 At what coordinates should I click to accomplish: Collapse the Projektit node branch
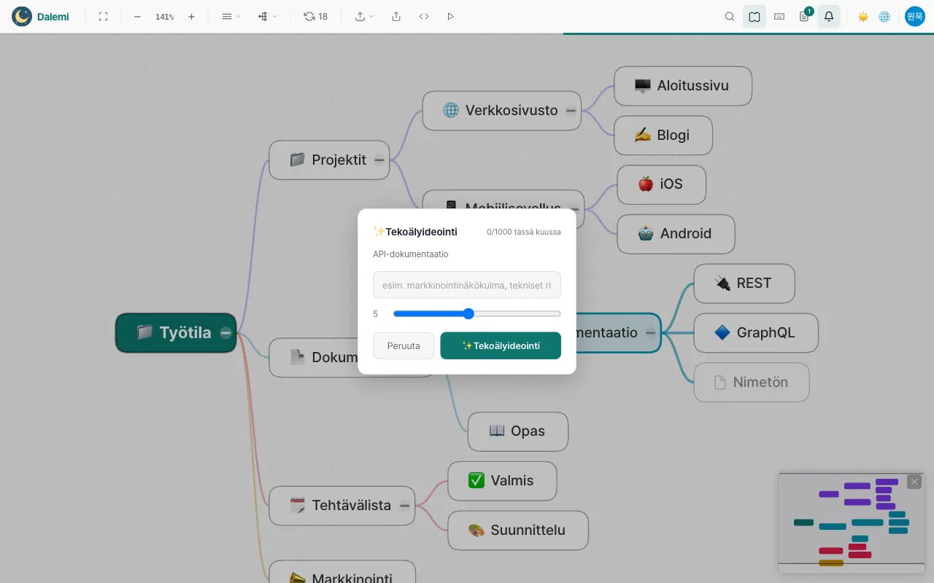379,160
